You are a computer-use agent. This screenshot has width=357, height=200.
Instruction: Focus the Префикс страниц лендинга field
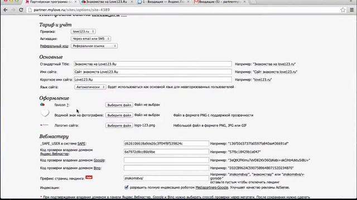(166, 178)
